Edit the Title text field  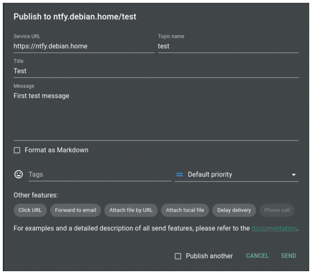click(x=156, y=71)
